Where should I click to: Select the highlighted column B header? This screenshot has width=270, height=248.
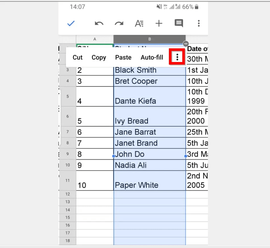(150, 39)
